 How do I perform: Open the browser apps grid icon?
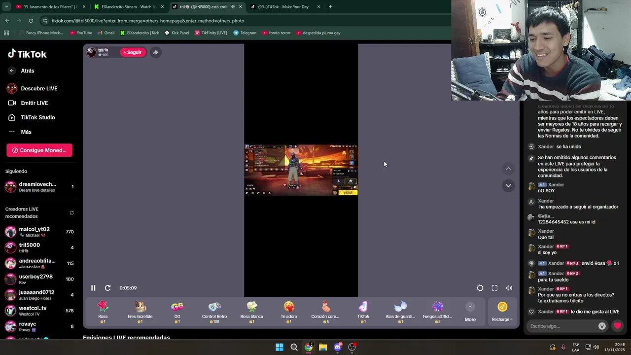(x=6, y=33)
